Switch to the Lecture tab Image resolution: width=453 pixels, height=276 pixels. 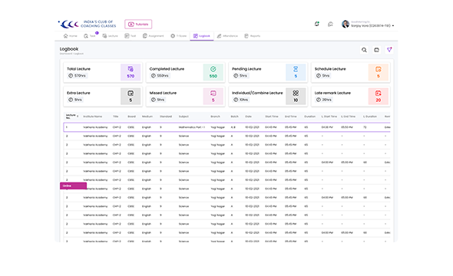[x=110, y=36]
